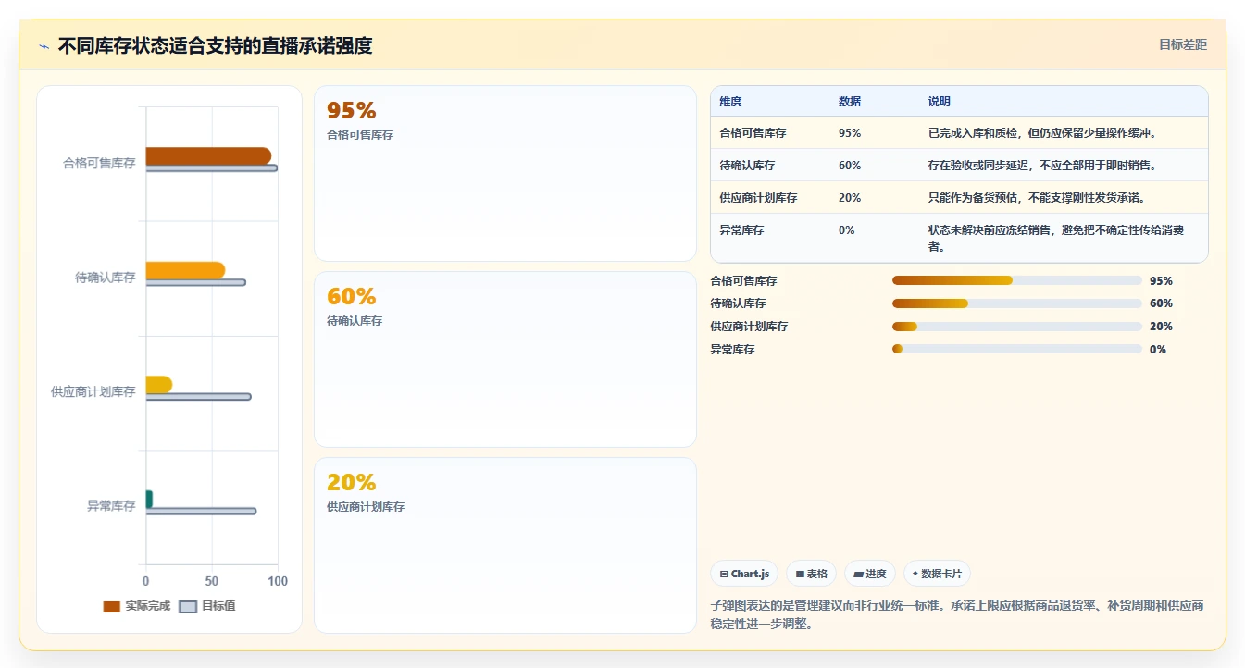This screenshot has width=1245, height=668.
Task: Click the 95% cell in the table
Action: point(850,133)
